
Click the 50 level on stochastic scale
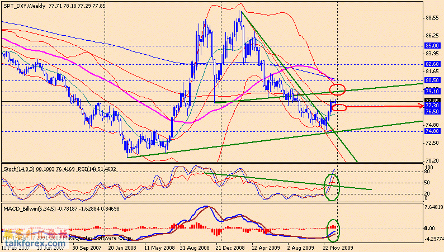428,182
